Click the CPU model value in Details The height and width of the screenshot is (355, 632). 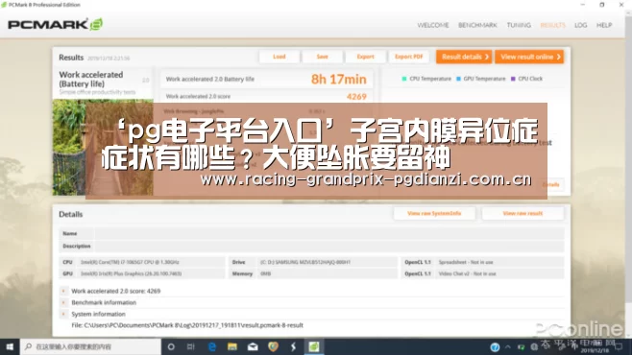pyautogui.click(x=130, y=262)
